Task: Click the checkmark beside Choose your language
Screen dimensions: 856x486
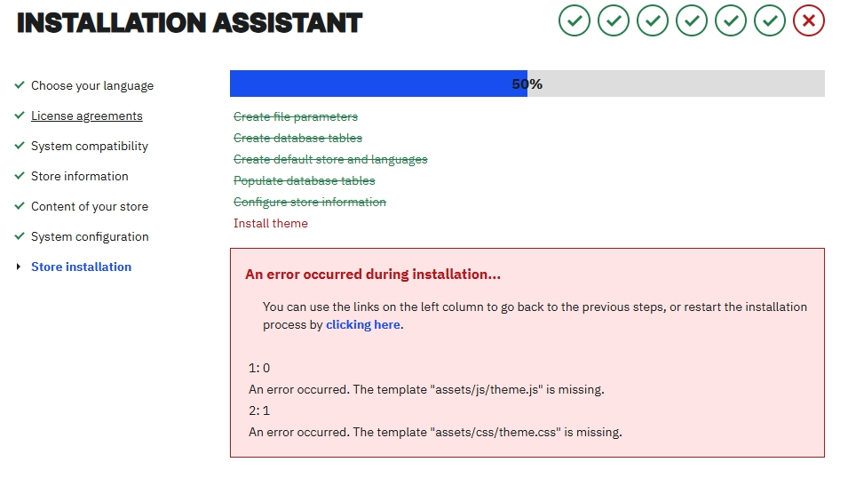Action: 20,85
